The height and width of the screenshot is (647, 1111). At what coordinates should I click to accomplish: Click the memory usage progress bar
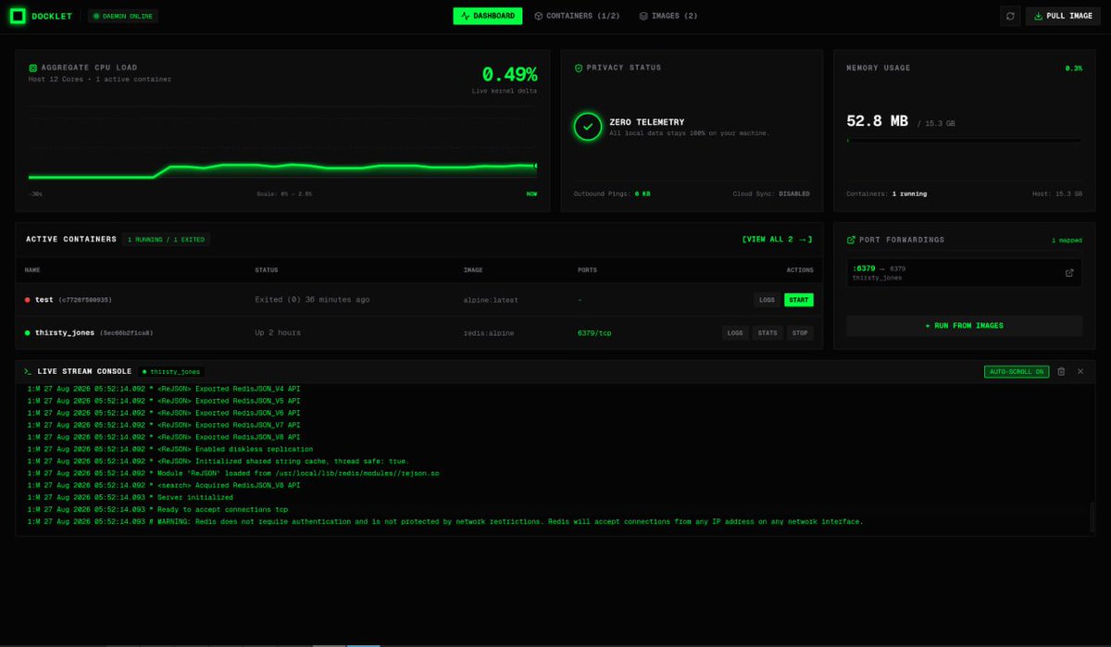pyautogui.click(x=964, y=141)
